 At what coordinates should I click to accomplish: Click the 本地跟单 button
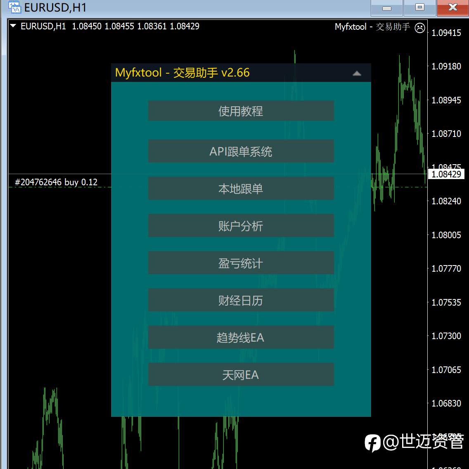point(241,188)
